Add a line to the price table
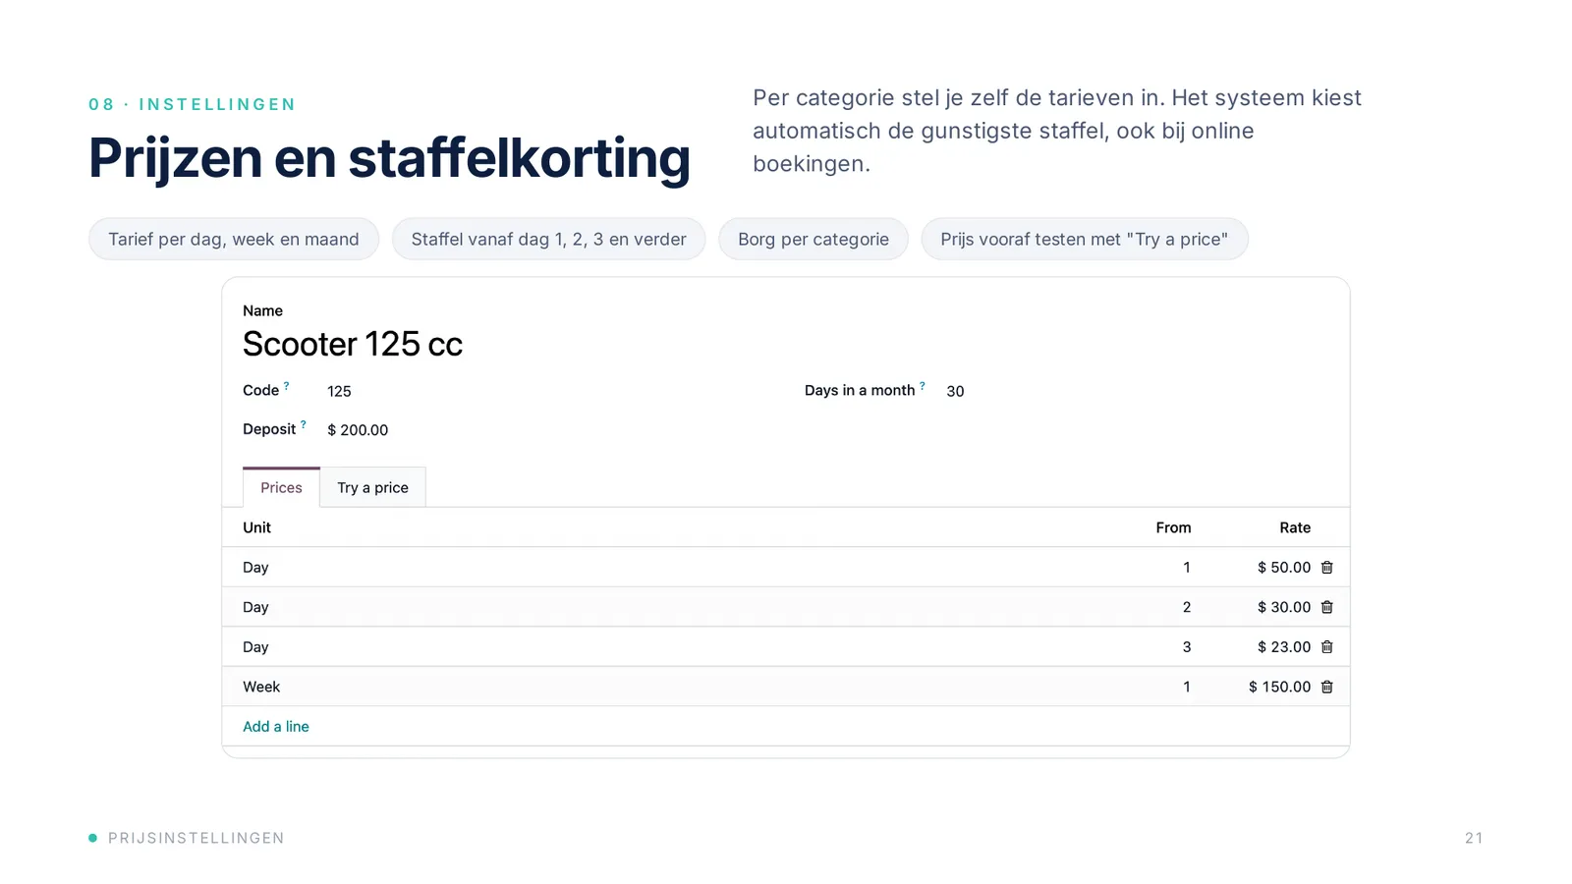 pyautogui.click(x=276, y=727)
